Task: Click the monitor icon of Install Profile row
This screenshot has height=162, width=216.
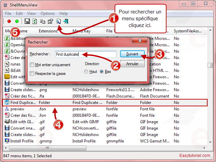Action: (7, 141)
